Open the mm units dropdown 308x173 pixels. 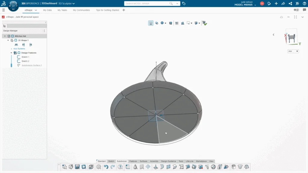click(x=293, y=51)
